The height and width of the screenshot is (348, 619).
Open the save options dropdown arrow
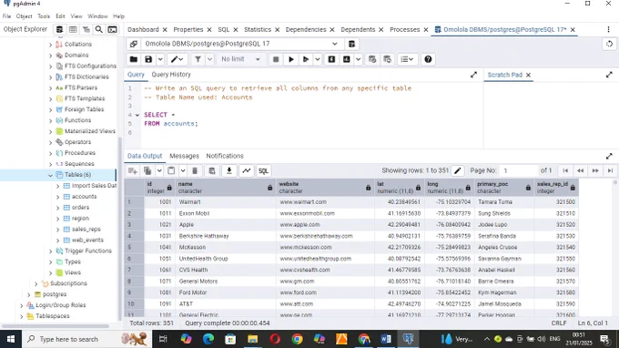click(160, 59)
